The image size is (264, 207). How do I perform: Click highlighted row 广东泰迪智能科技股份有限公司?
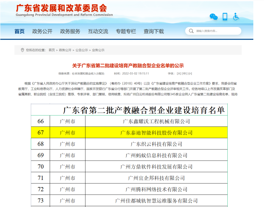[x=156, y=133]
